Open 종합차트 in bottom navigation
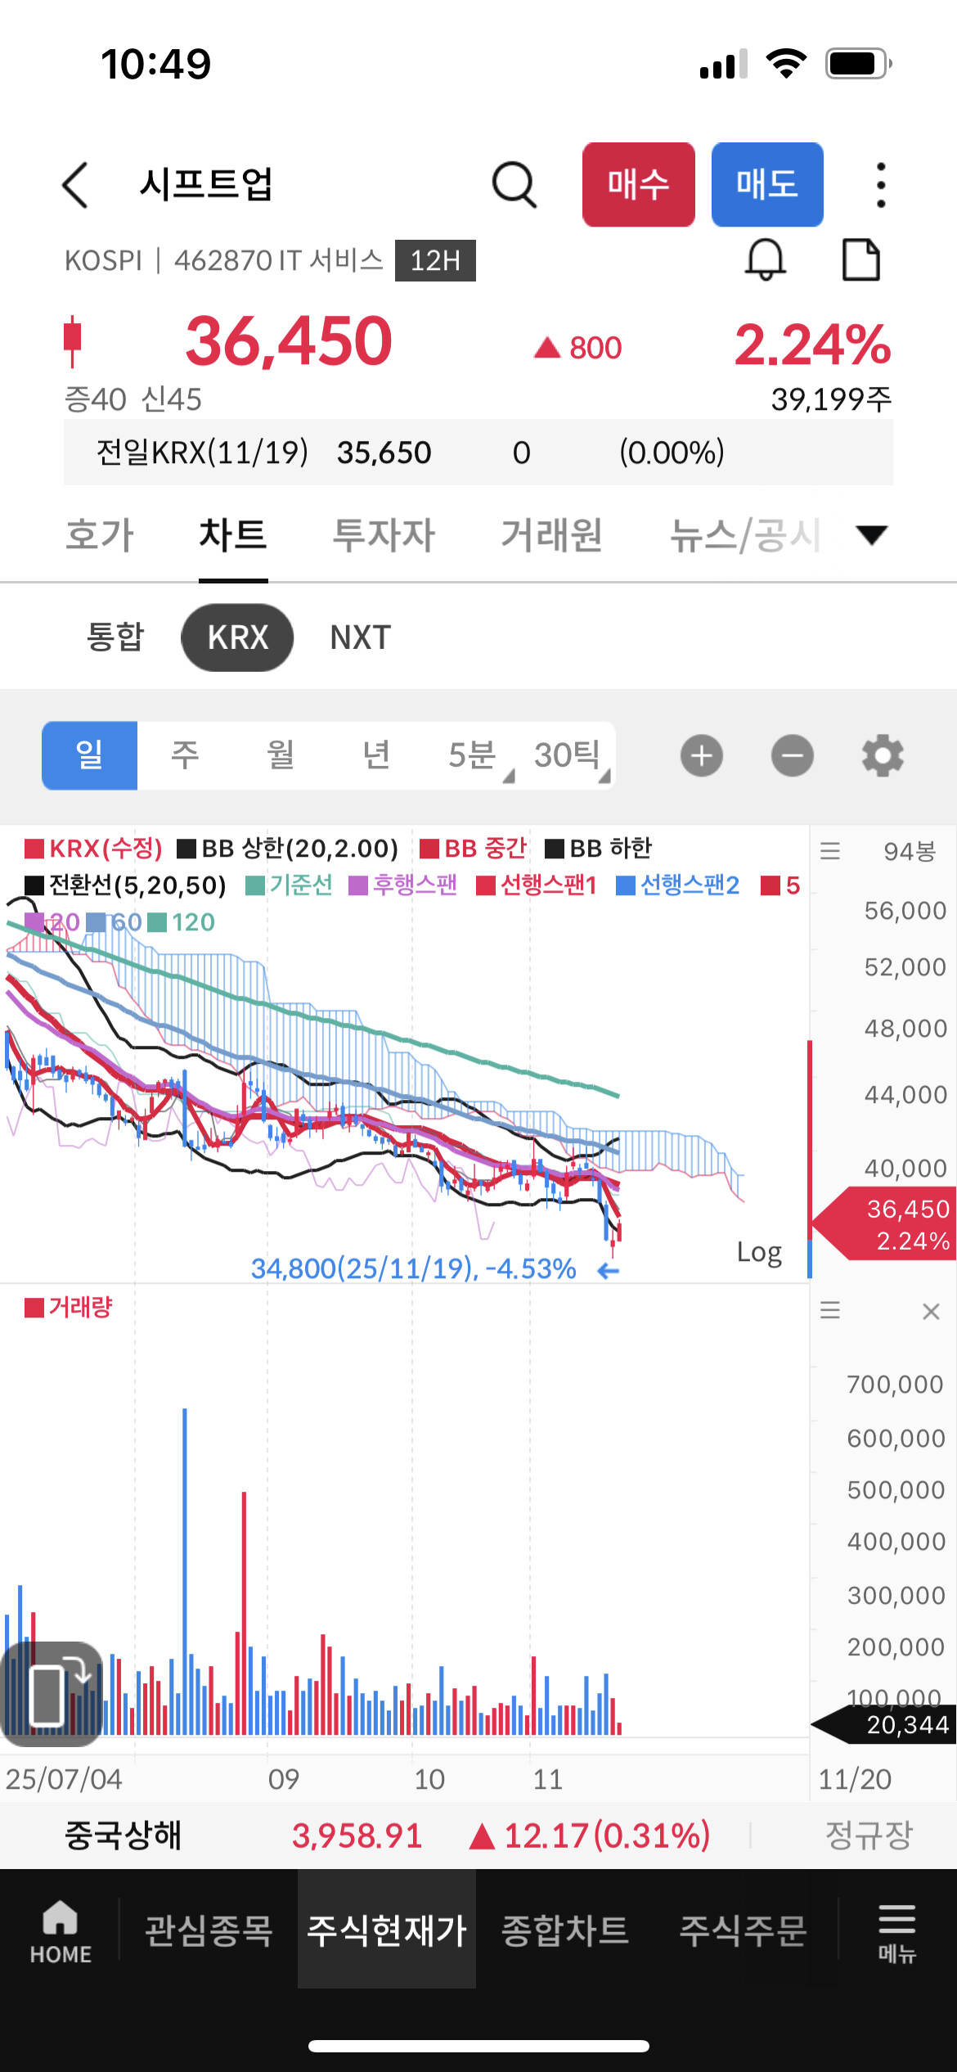Image resolution: width=957 pixels, height=2072 pixels. pyautogui.click(x=565, y=1930)
